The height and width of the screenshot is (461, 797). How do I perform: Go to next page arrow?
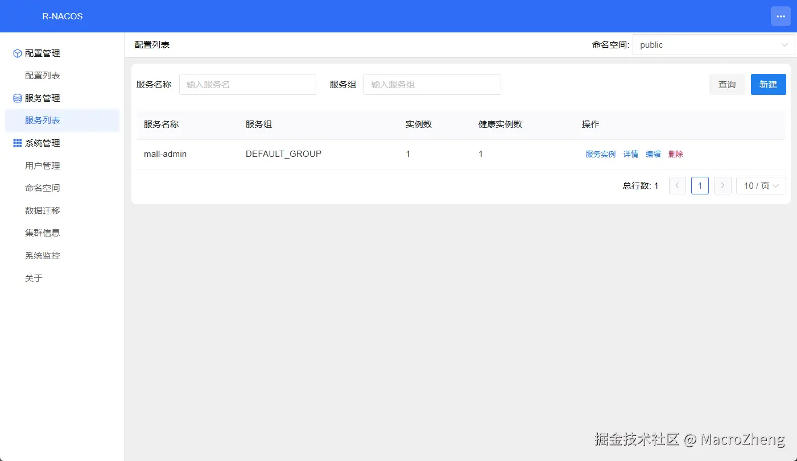coord(722,186)
